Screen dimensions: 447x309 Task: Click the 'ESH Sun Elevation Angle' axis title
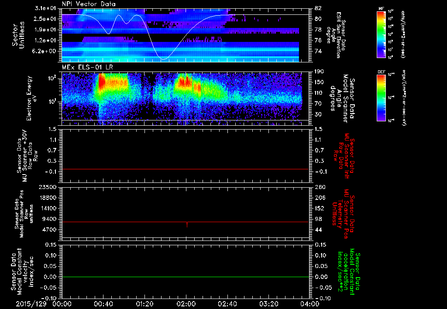[336, 35]
